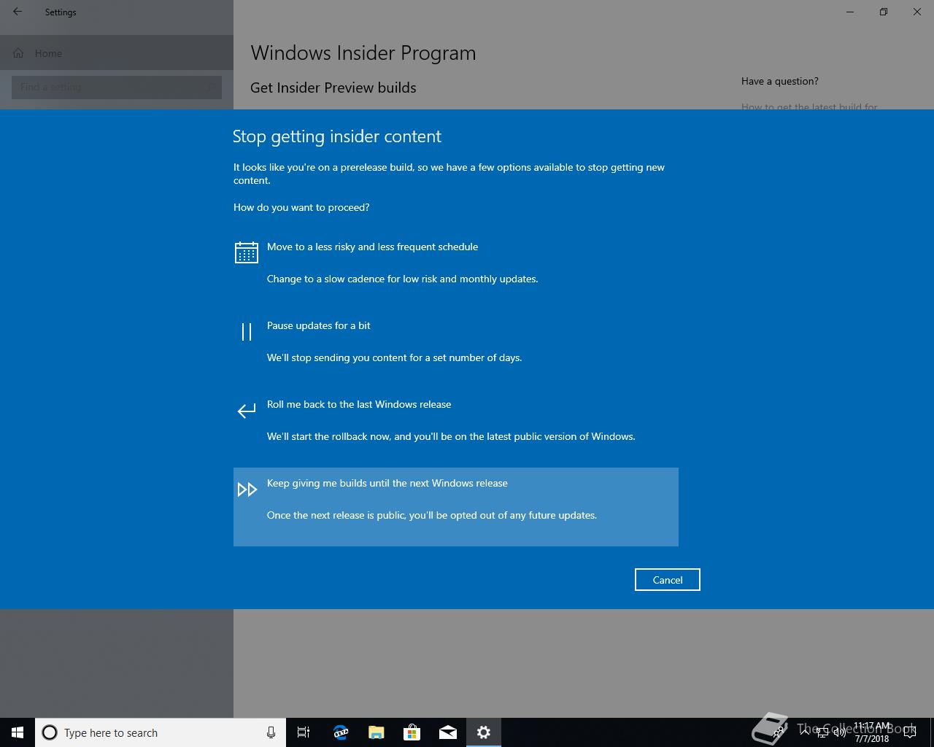Open the Mail app from the taskbar

[x=447, y=732]
